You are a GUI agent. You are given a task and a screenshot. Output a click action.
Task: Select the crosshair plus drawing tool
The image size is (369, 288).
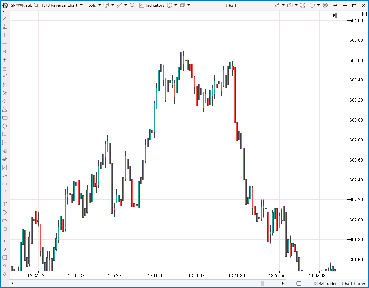point(5,60)
